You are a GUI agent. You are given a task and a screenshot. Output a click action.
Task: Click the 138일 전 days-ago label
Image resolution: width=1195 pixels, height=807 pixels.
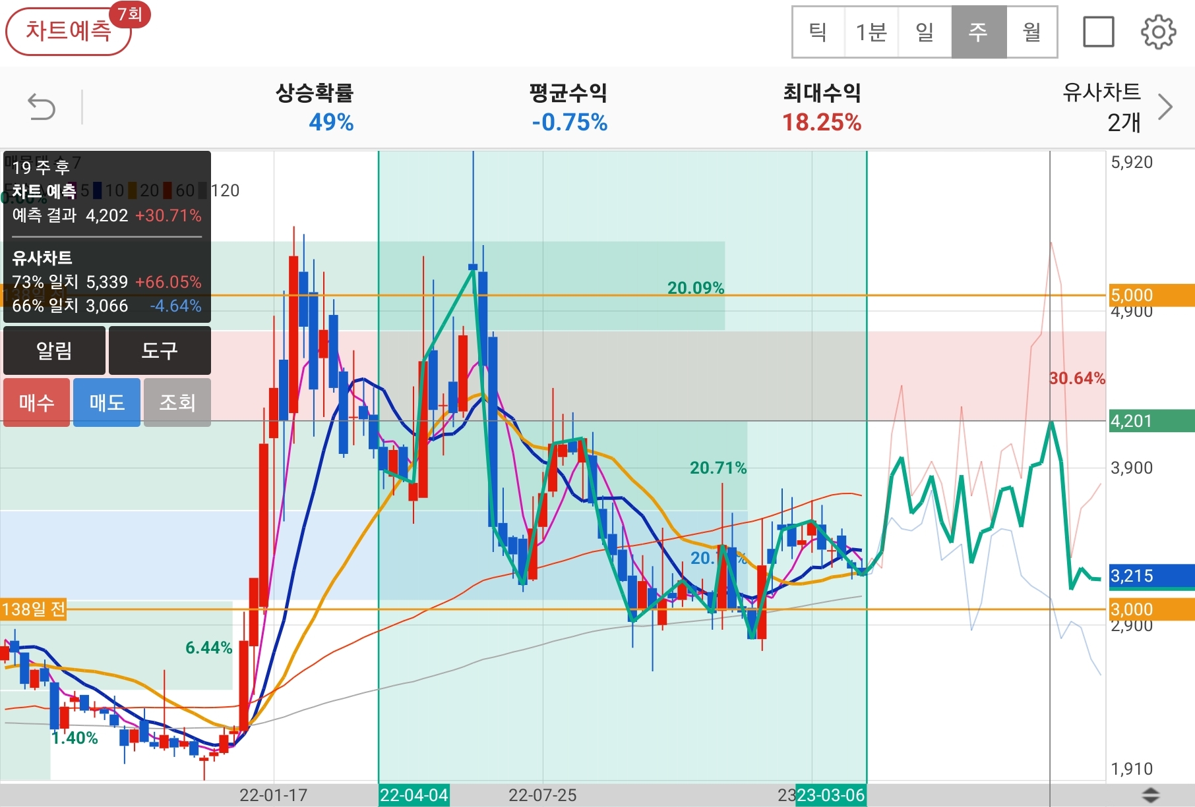(x=34, y=609)
